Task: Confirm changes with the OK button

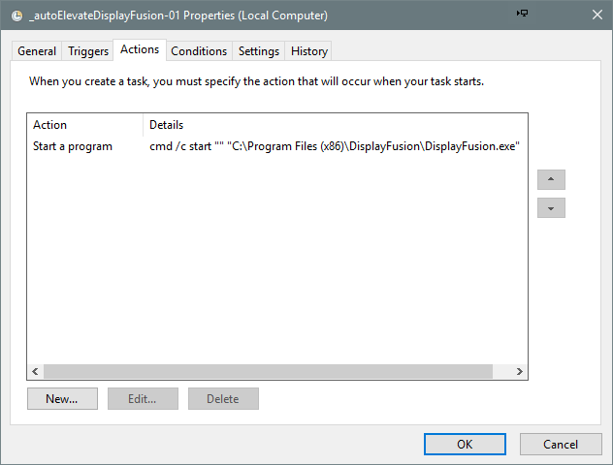Action: 465,444
